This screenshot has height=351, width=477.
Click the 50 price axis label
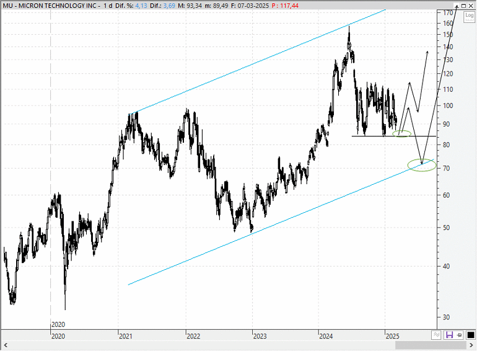446,228
